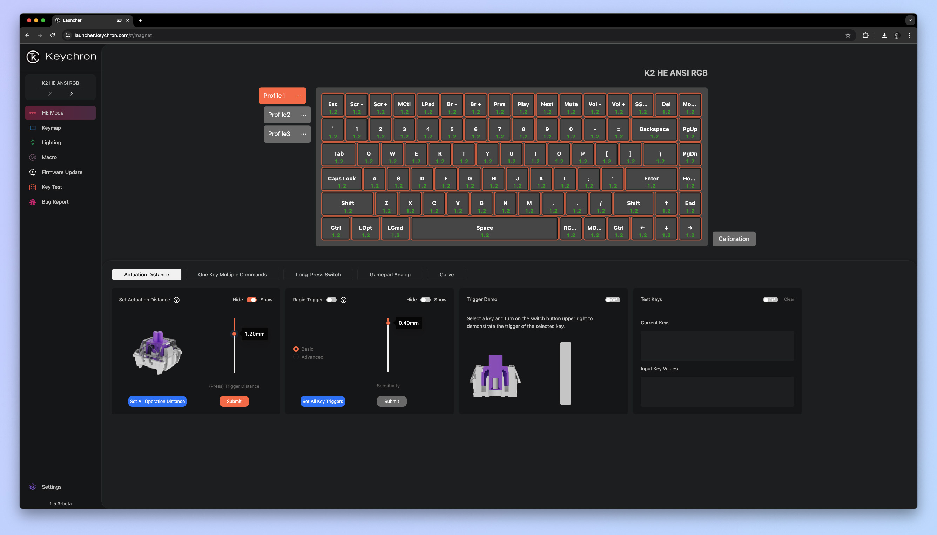Select the Space key on keyboard layout
937x535 pixels.
(484, 229)
